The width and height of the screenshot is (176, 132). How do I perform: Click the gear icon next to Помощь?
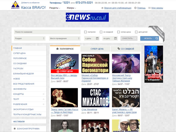coord(135,8)
